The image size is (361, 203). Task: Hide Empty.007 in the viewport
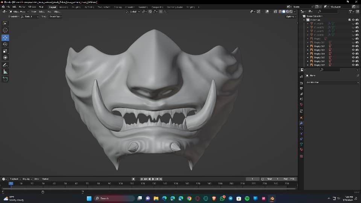click(x=353, y=65)
